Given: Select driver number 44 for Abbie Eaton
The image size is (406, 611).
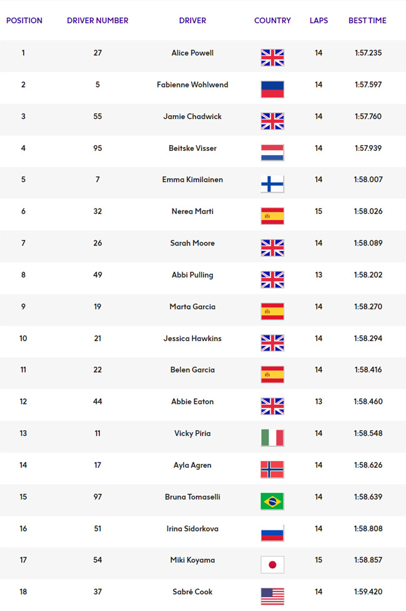Looking at the screenshot, I should point(97,402).
